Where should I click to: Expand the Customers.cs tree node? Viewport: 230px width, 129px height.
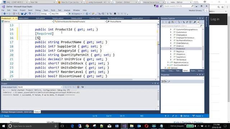tap(171, 32)
